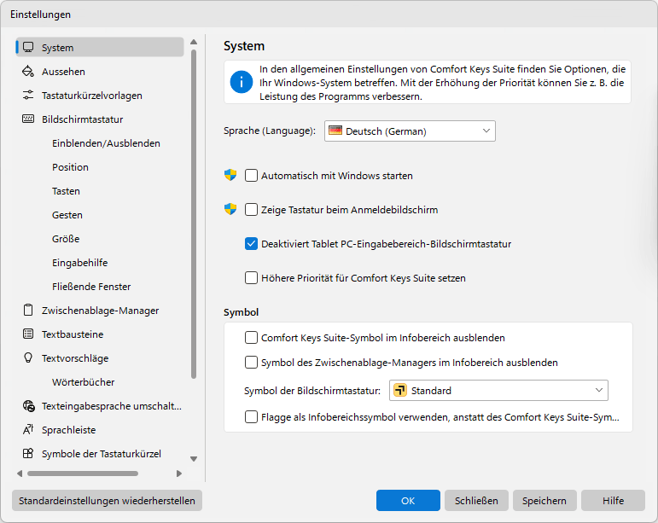
Task: Check Höhere Priorität für Comfort Keys Suite
Action: tap(251, 277)
